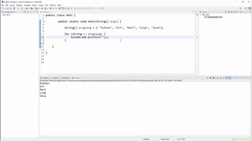The image size is (252, 141).
Task: Toggle Hide Static members in Outline toolbar
Action: (235, 12)
